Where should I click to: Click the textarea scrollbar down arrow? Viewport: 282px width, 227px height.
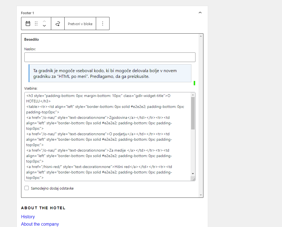193,174
